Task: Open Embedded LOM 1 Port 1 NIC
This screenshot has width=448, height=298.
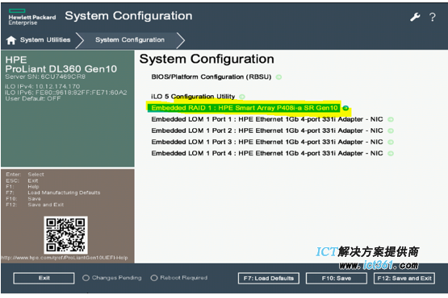Action: point(267,119)
